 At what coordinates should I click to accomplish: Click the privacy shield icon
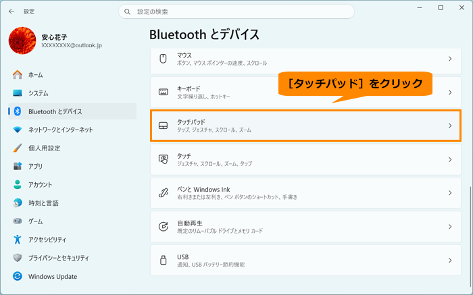(18, 258)
